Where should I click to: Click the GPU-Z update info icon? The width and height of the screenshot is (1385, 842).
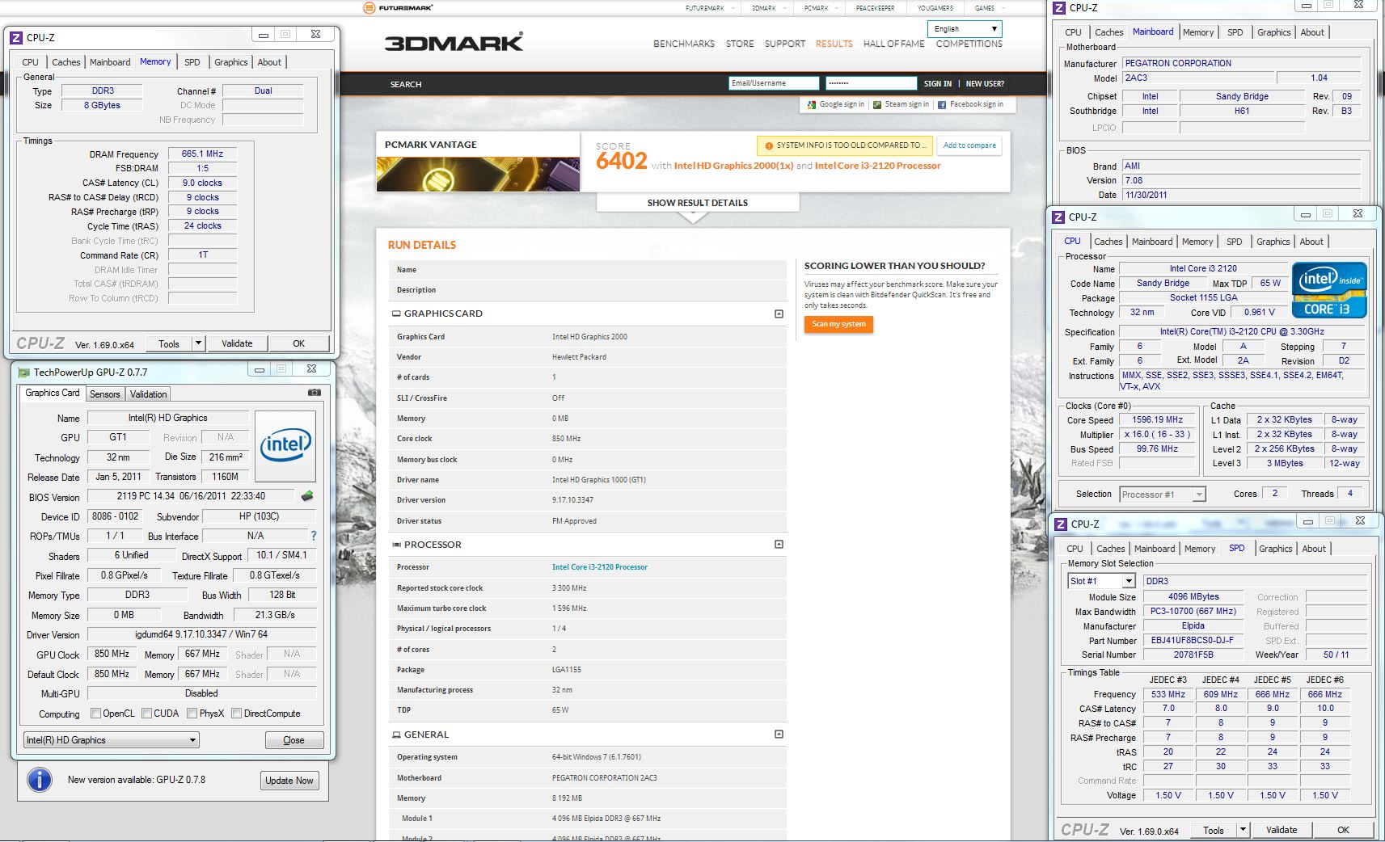point(40,780)
